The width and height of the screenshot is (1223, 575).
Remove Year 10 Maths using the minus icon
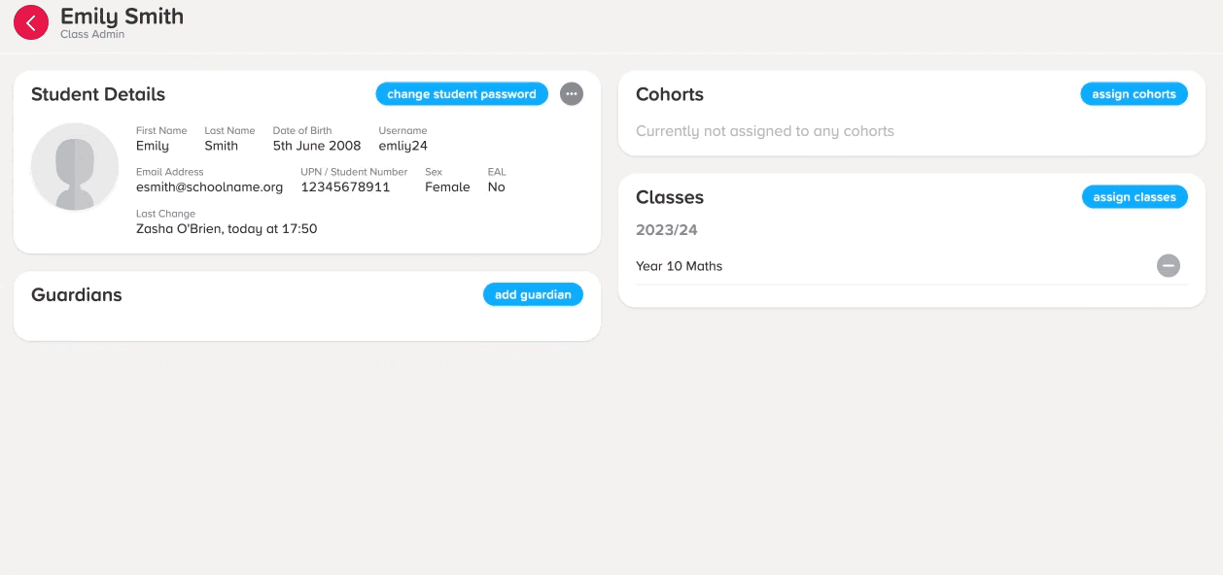[x=1169, y=265]
